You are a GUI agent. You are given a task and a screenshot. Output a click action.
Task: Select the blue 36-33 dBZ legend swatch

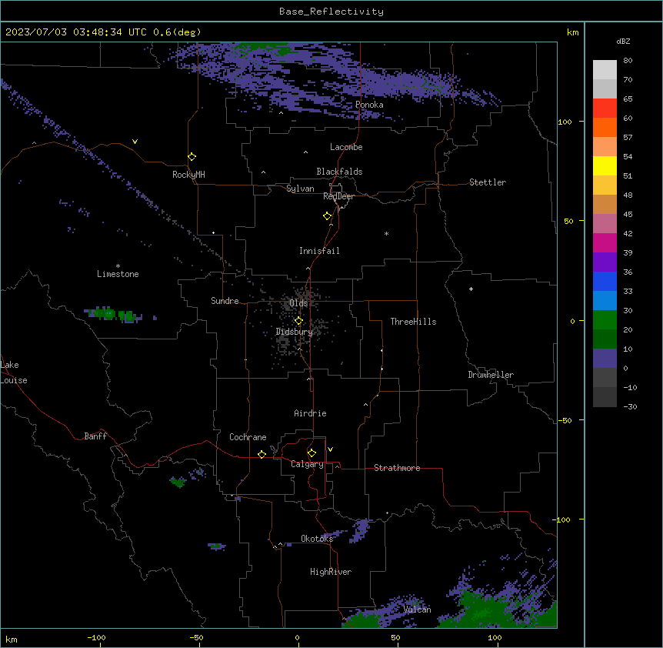pyautogui.click(x=605, y=281)
